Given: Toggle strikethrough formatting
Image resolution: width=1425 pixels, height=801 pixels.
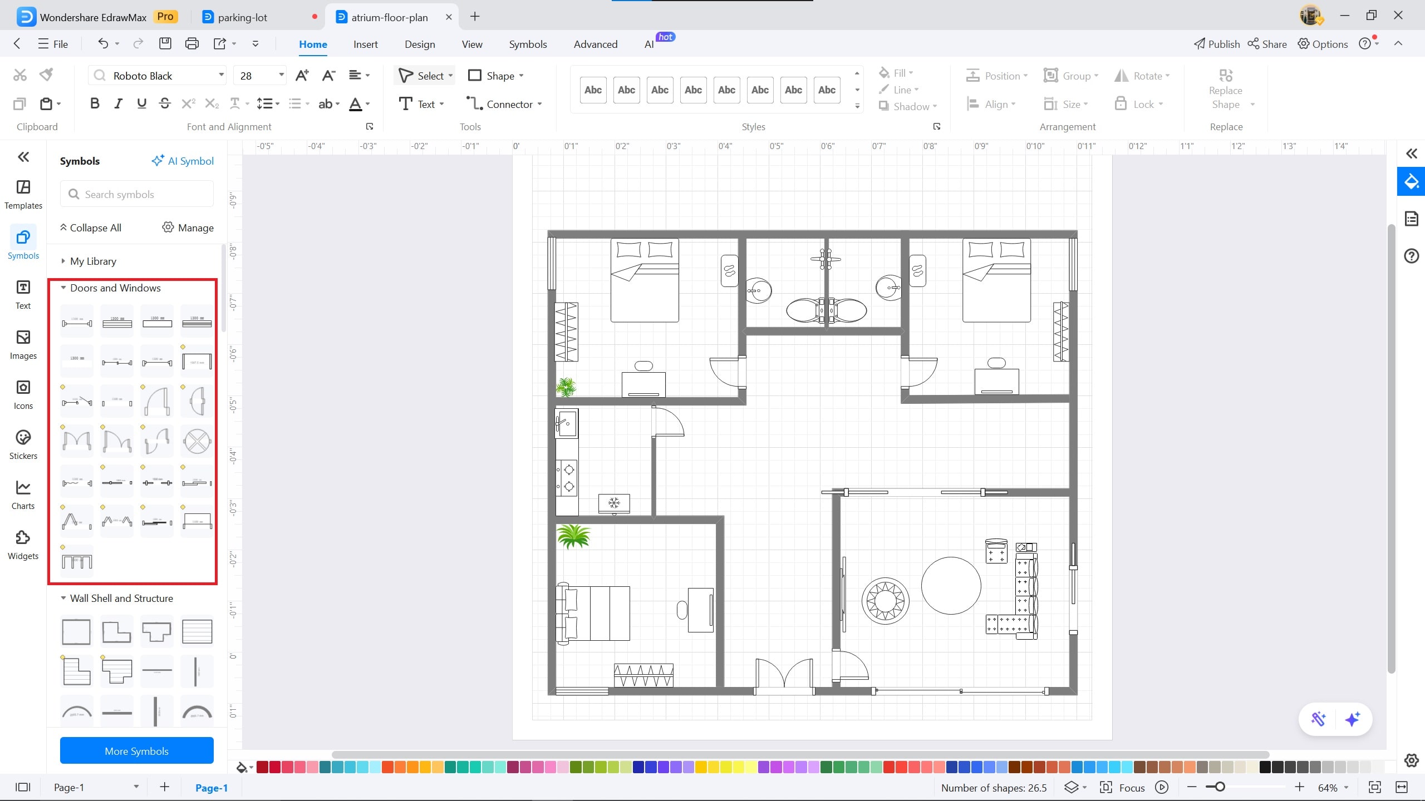Looking at the screenshot, I should click(x=164, y=103).
